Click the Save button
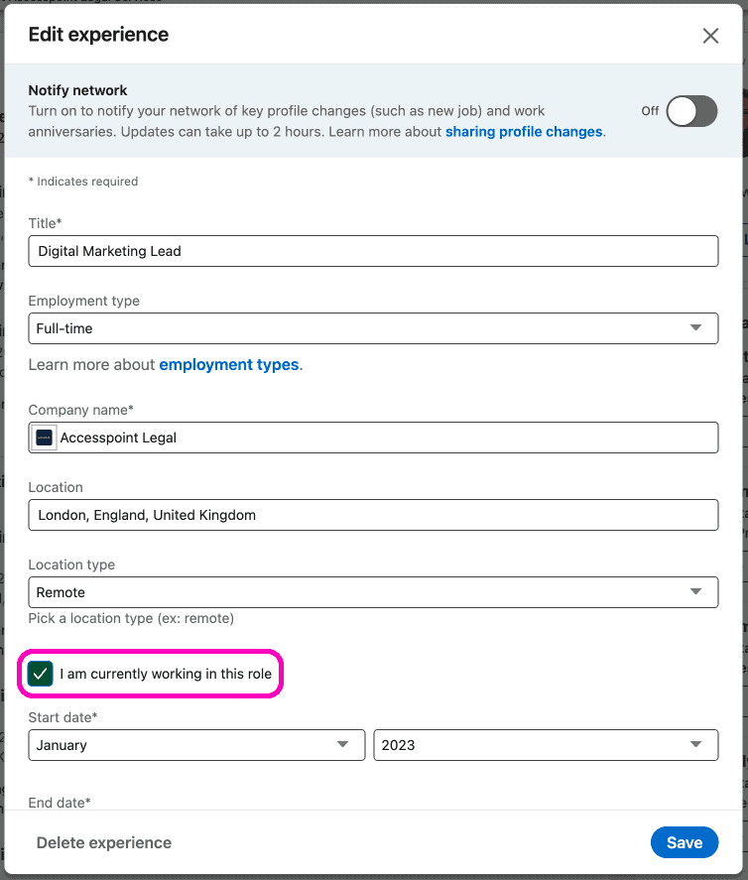Viewport: 748px width, 880px height. pos(685,842)
